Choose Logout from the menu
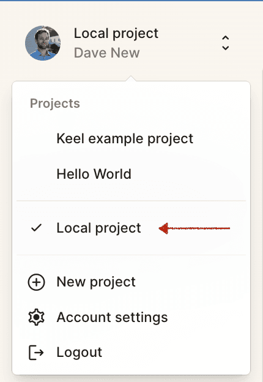Viewport: 263px width, 382px height. (x=131, y=352)
